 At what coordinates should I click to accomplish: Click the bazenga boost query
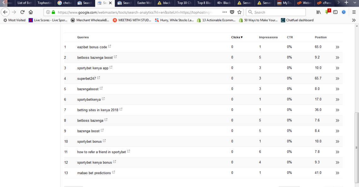[88, 131]
